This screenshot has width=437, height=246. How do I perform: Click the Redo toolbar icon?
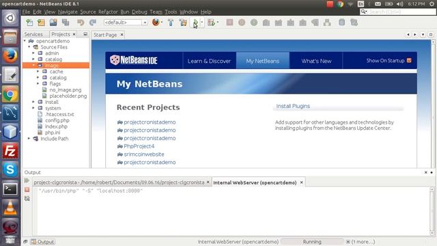93,23
